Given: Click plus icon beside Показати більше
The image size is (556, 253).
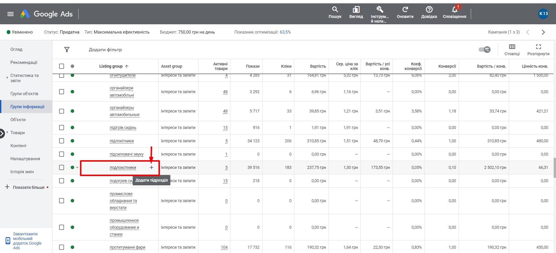Looking at the screenshot, I should 7,187.
